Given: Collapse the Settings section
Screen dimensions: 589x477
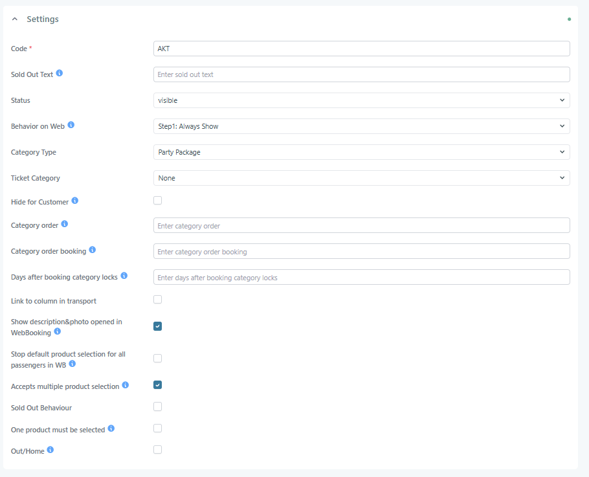Looking at the screenshot, I should point(15,19).
